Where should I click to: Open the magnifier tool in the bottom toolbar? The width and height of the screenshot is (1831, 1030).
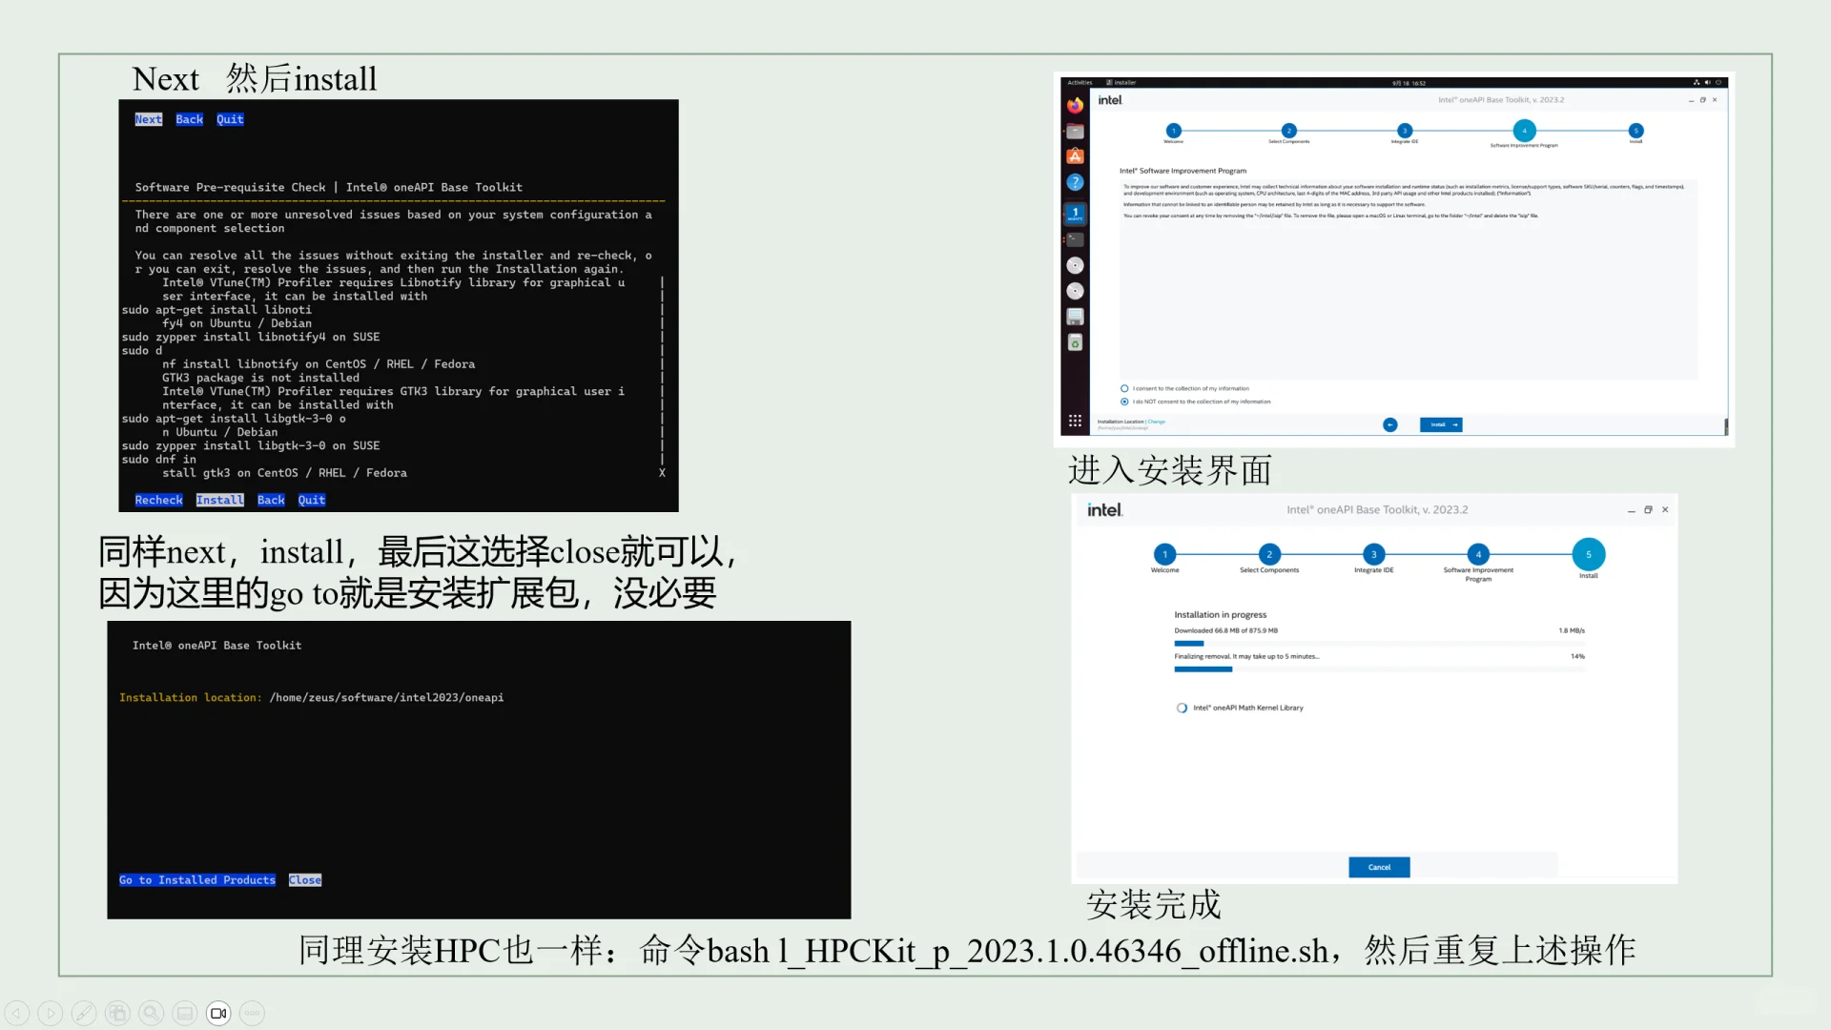pyautogui.click(x=151, y=1013)
